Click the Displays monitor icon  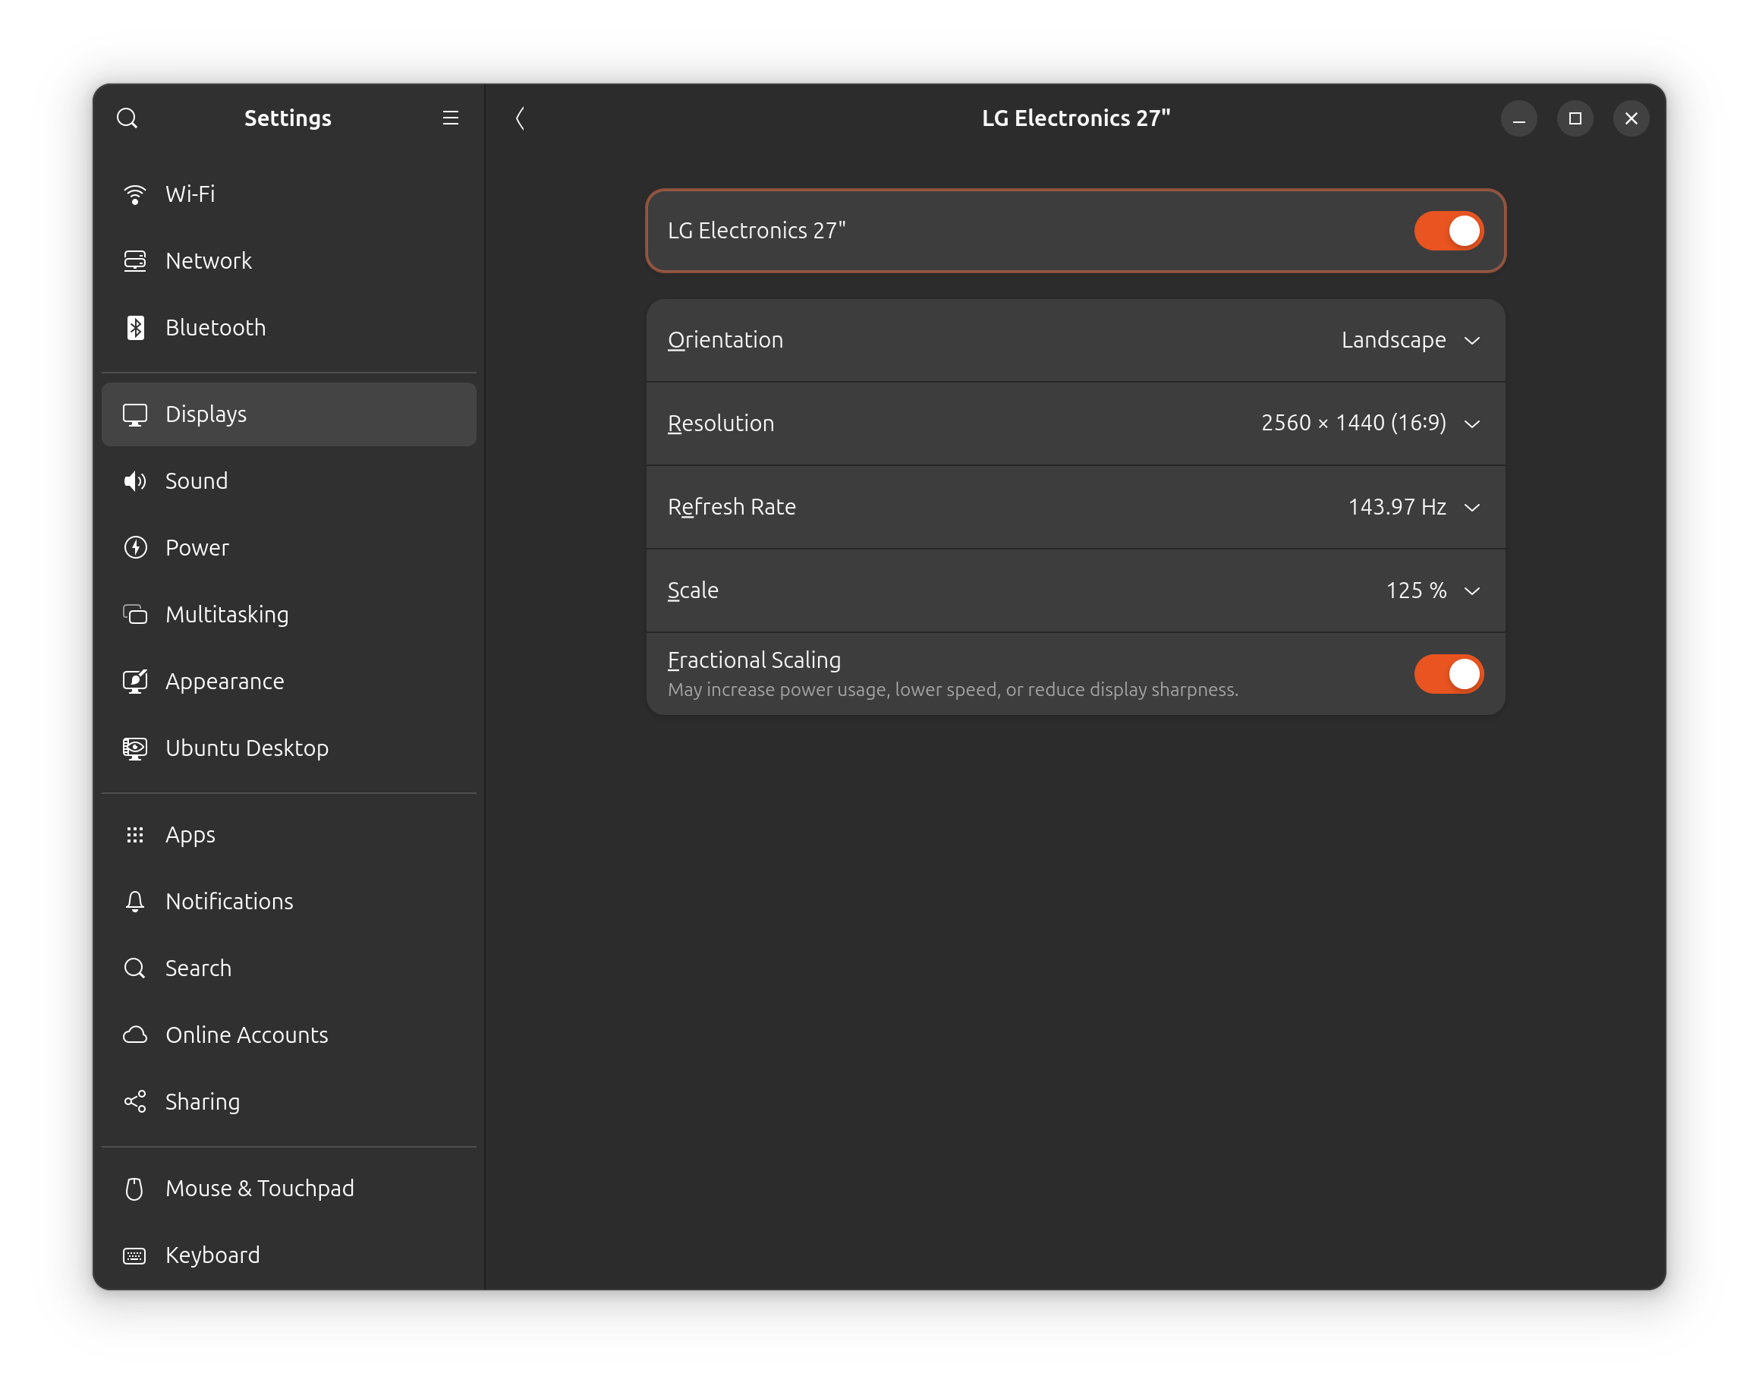[x=135, y=414]
